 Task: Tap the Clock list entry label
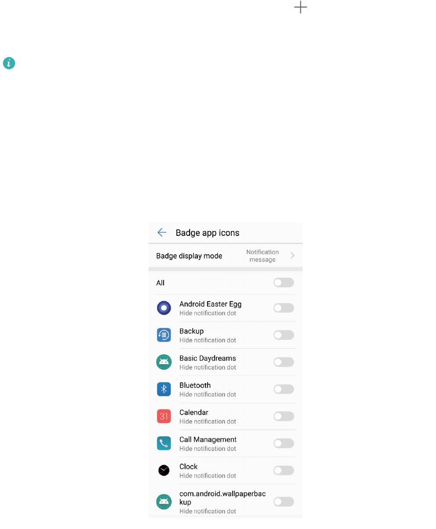(x=189, y=466)
